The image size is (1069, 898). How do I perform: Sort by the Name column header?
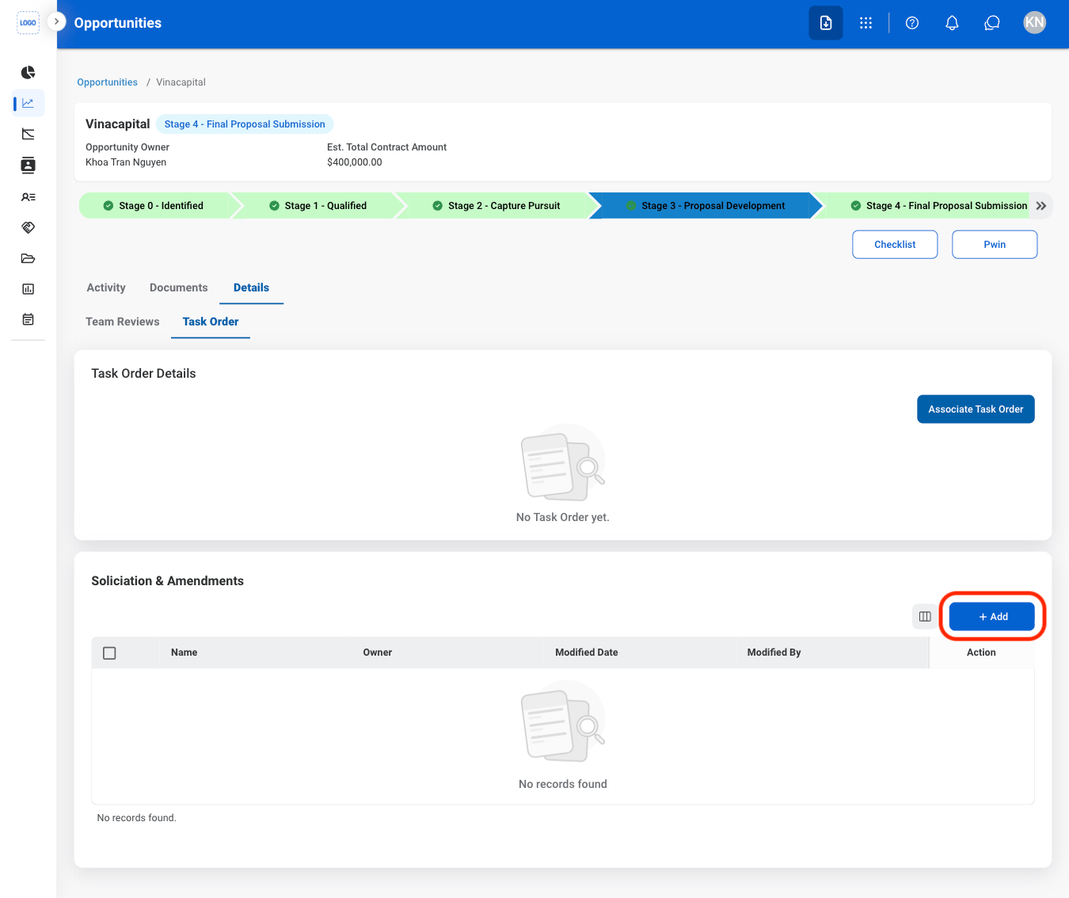point(185,653)
